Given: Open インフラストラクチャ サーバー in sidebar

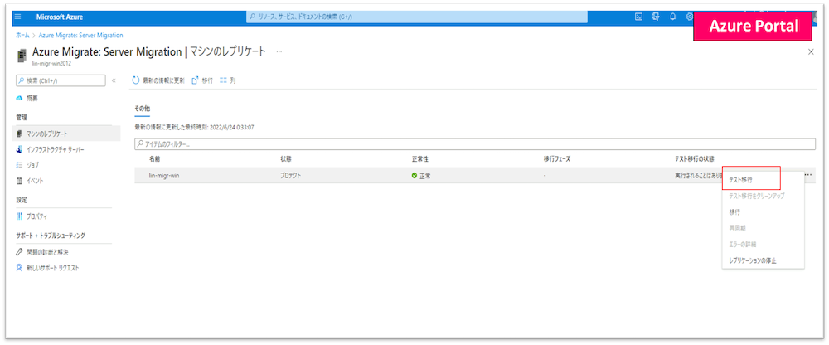Looking at the screenshot, I should pyautogui.click(x=55, y=150).
